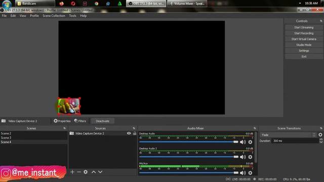This screenshot has width=324, height=182.
Task: Open source properties gear in Sources toolbar
Action: 86,172
